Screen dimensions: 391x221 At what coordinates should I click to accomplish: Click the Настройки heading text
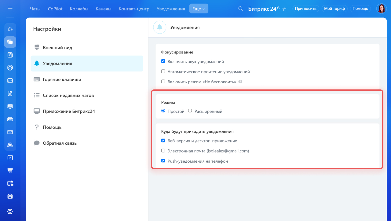[x=47, y=29]
